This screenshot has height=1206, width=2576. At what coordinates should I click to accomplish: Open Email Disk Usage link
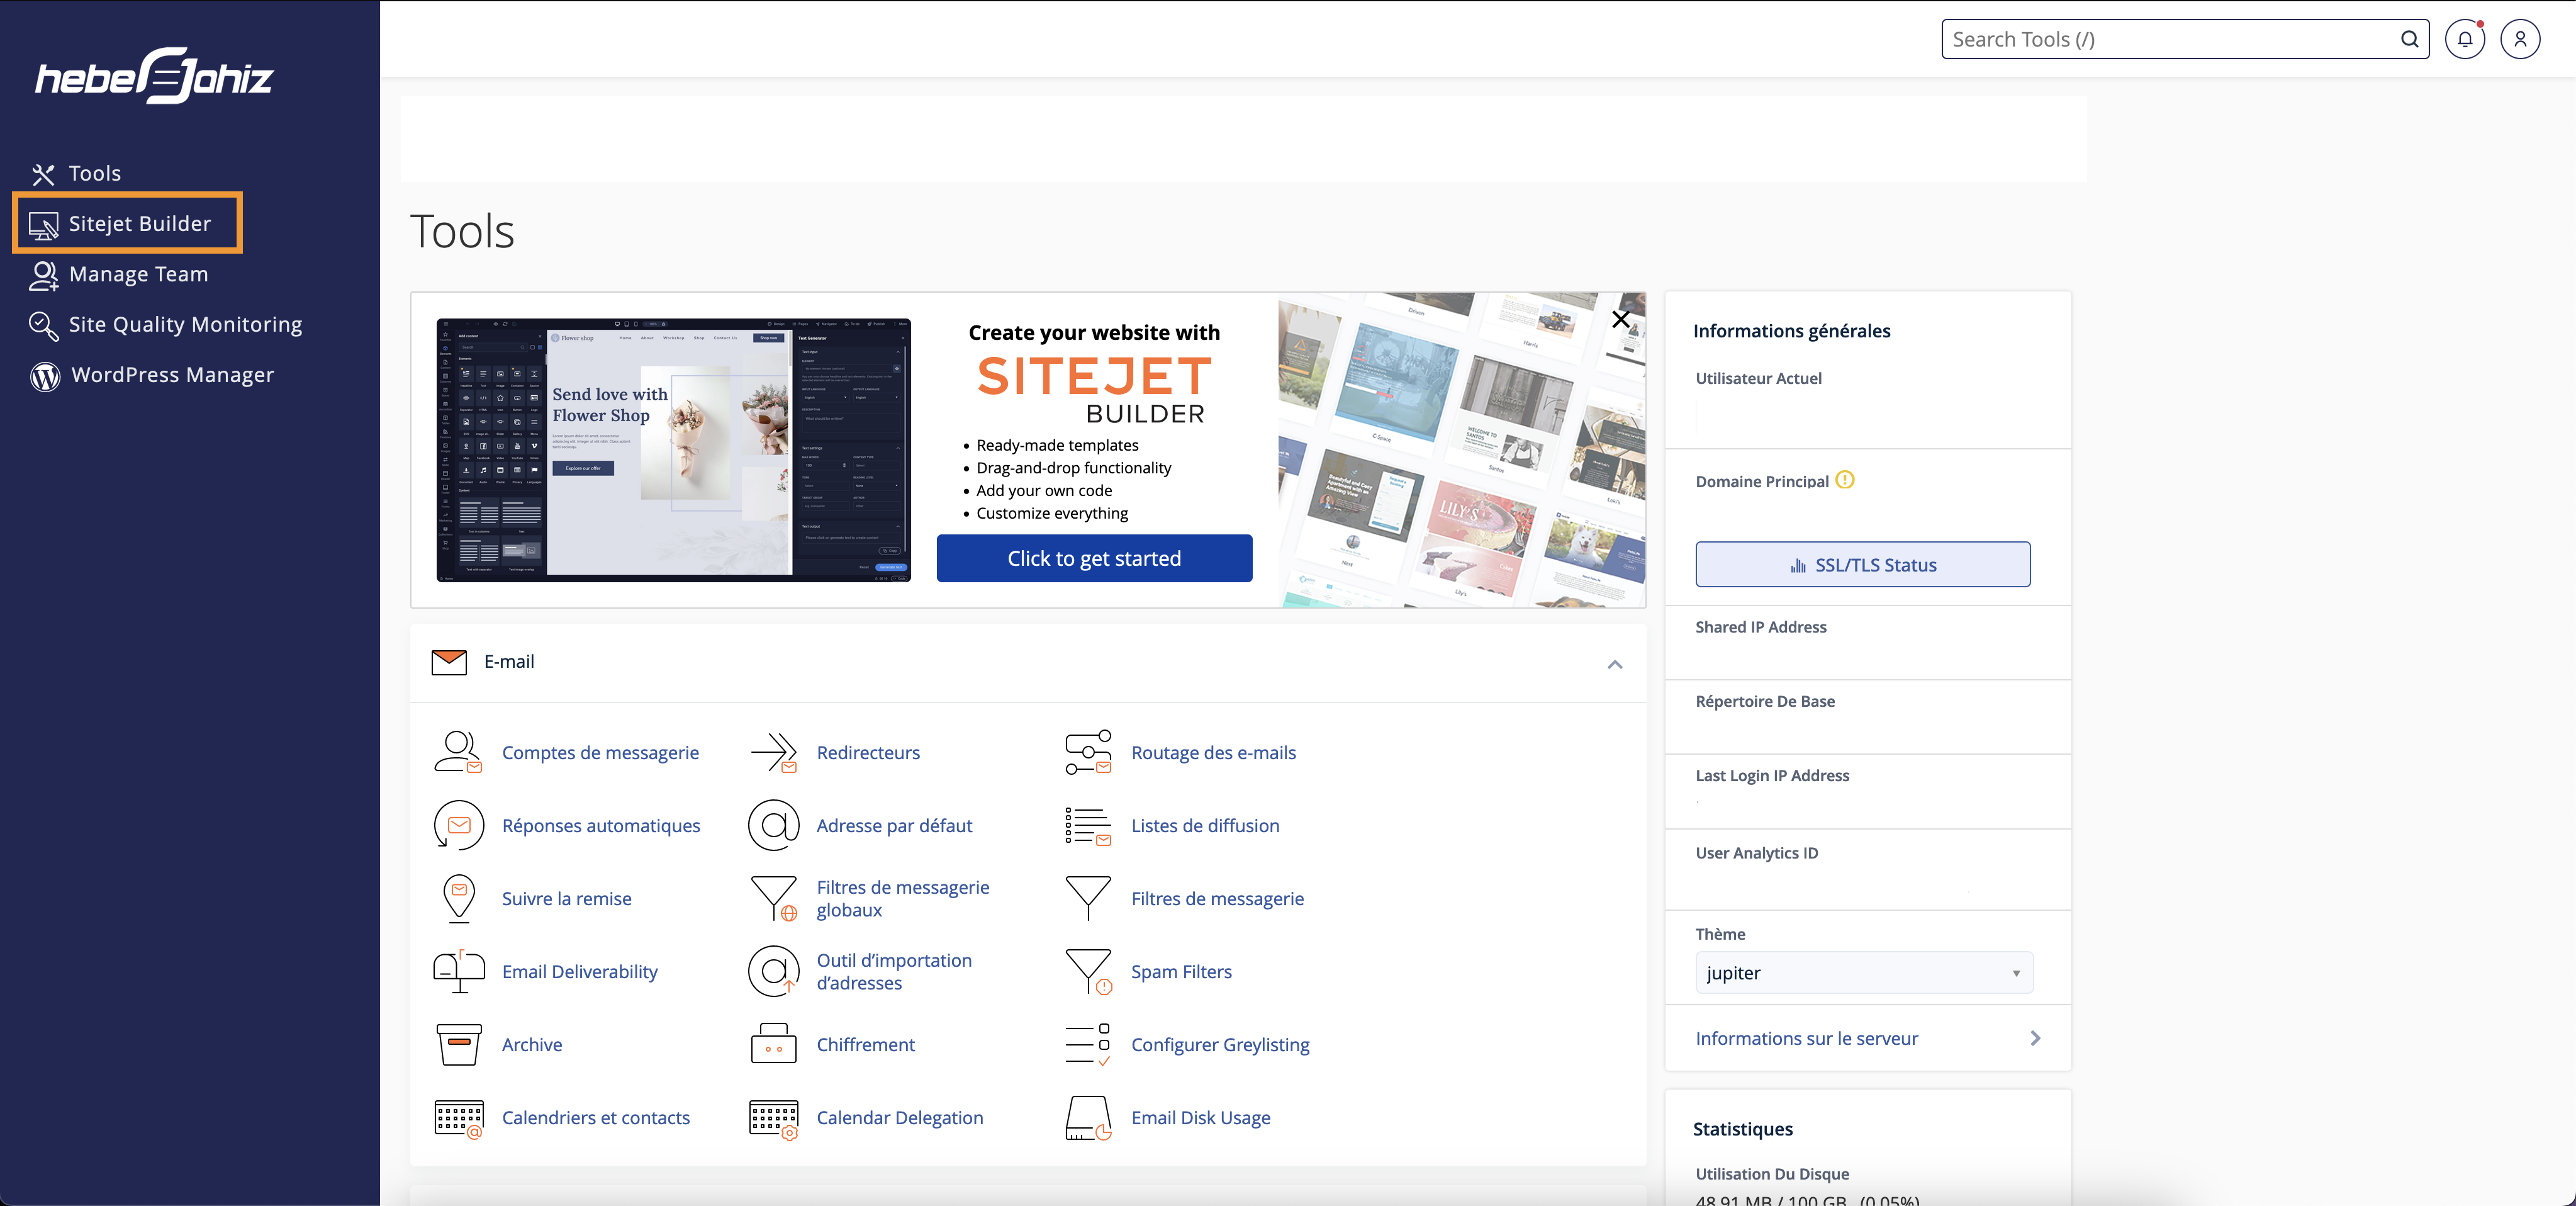pyautogui.click(x=1200, y=1117)
